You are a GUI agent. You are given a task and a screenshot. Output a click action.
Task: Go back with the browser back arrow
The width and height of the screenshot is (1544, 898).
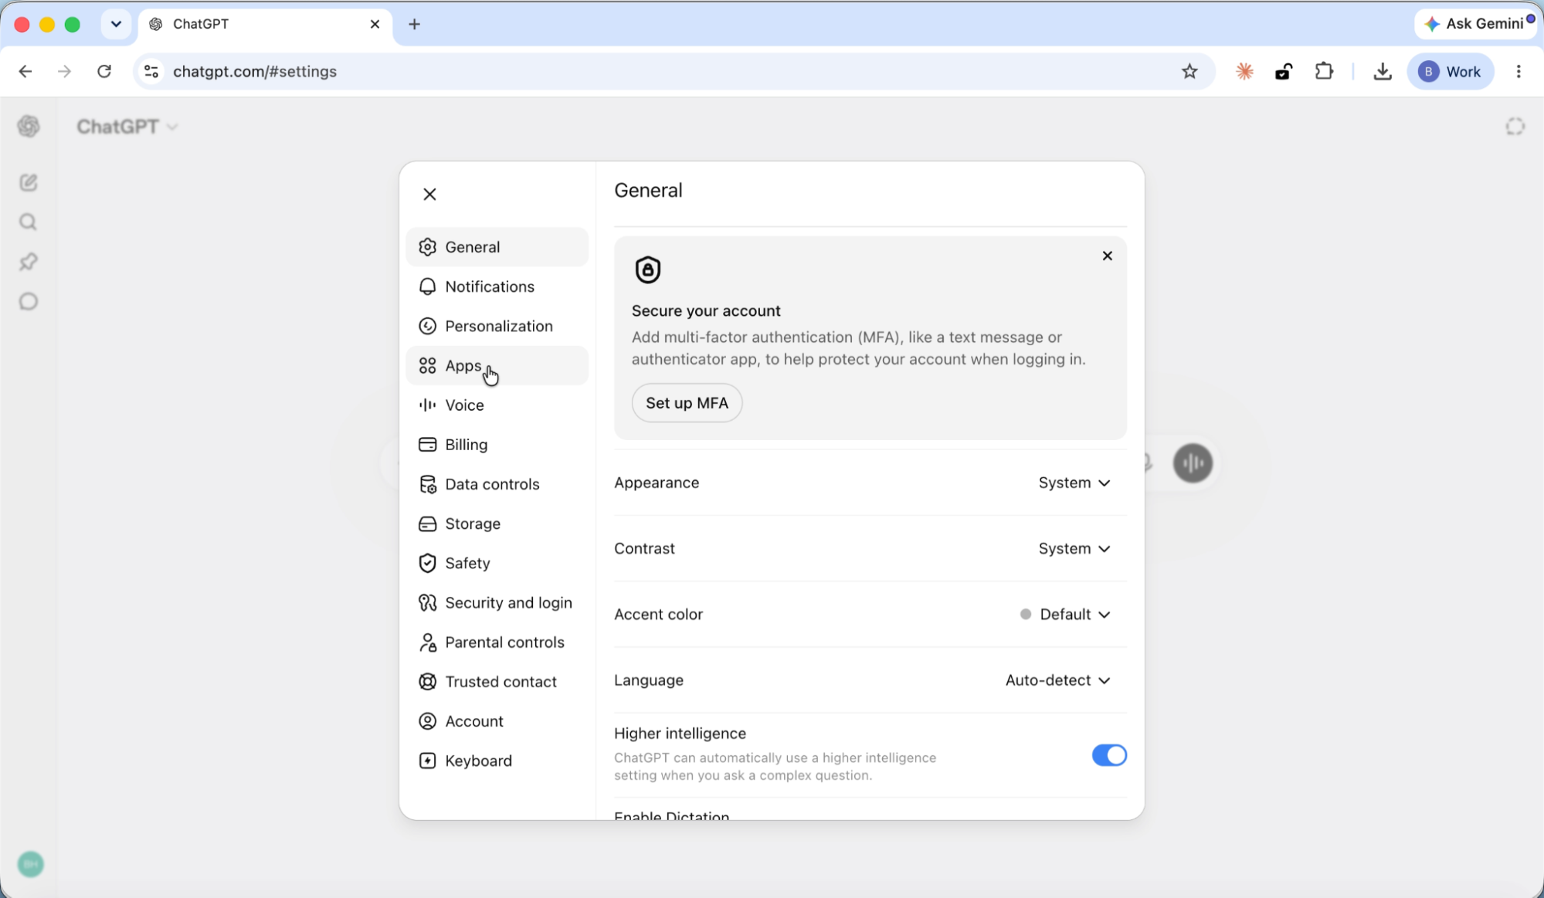click(x=25, y=72)
